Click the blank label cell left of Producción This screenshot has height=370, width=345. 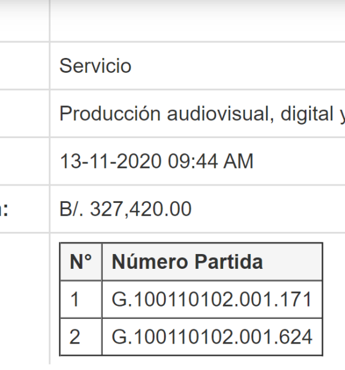click(x=24, y=113)
